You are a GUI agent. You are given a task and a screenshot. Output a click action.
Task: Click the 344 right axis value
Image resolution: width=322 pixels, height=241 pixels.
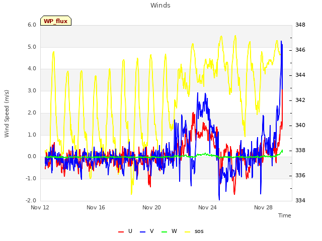coord(300,75)
